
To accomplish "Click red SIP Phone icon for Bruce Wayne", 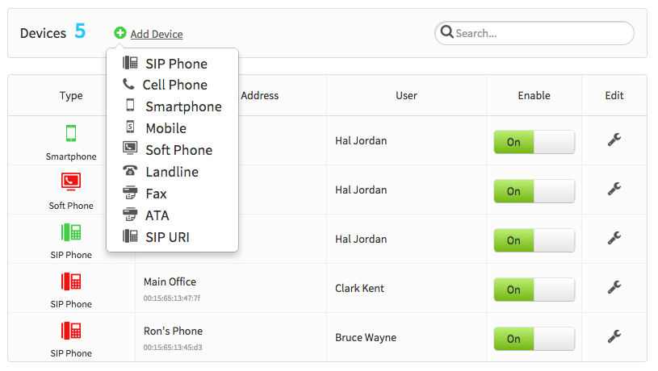I will [71, 331].
